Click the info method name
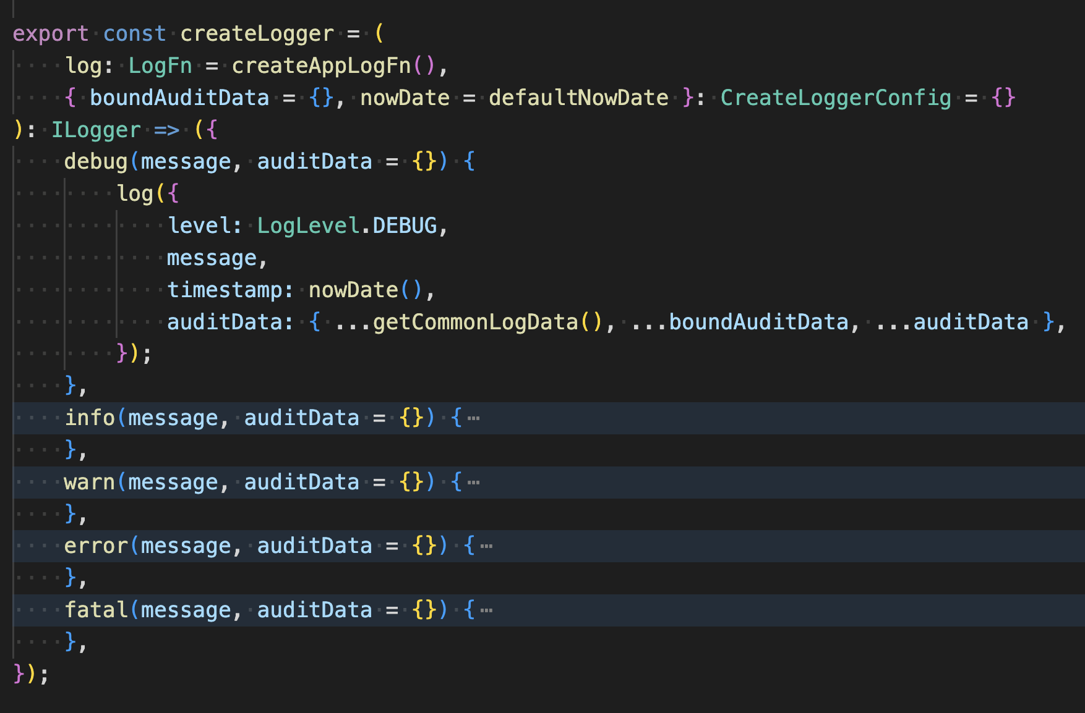This screenshot has width=1085, height=713. (x=90, y=418)
